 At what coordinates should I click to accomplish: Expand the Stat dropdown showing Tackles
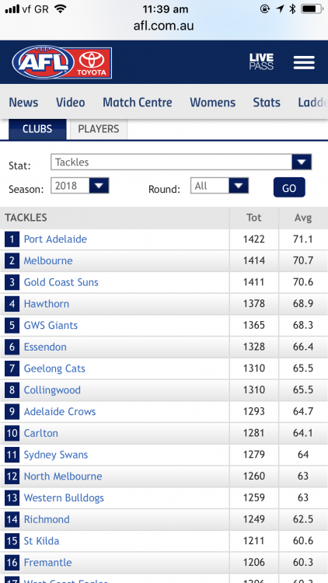coord(181,162)
